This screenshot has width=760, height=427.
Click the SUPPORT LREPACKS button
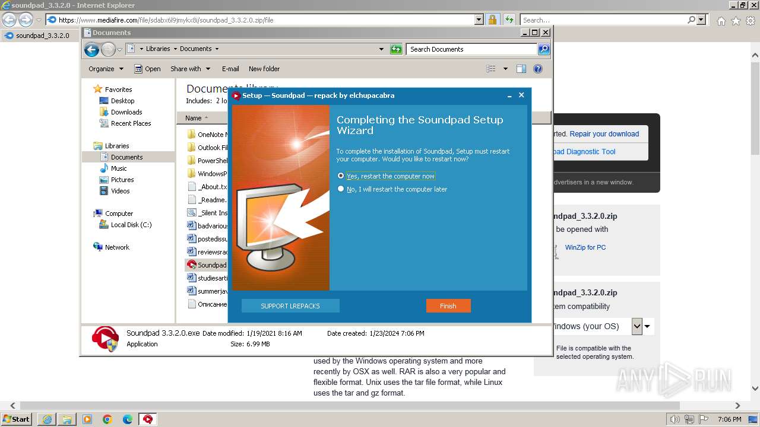(290, 306)
